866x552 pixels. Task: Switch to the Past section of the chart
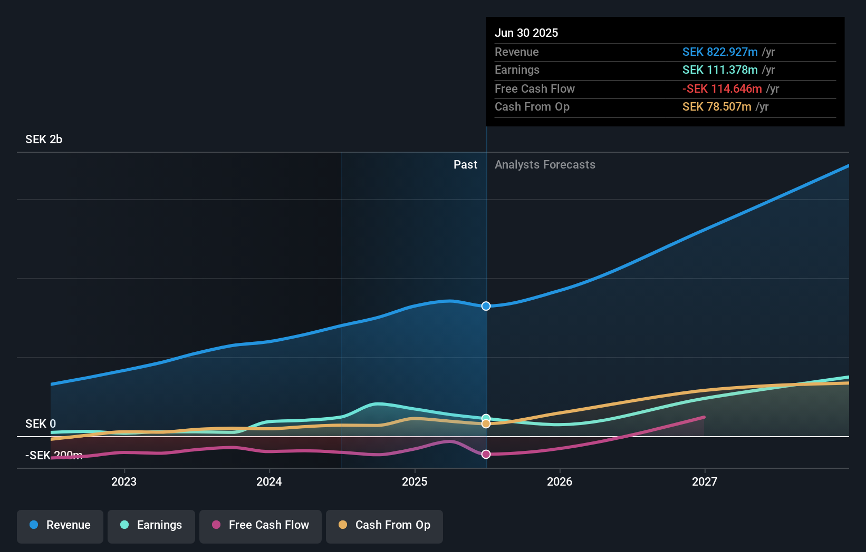click(x=465, y=165)
